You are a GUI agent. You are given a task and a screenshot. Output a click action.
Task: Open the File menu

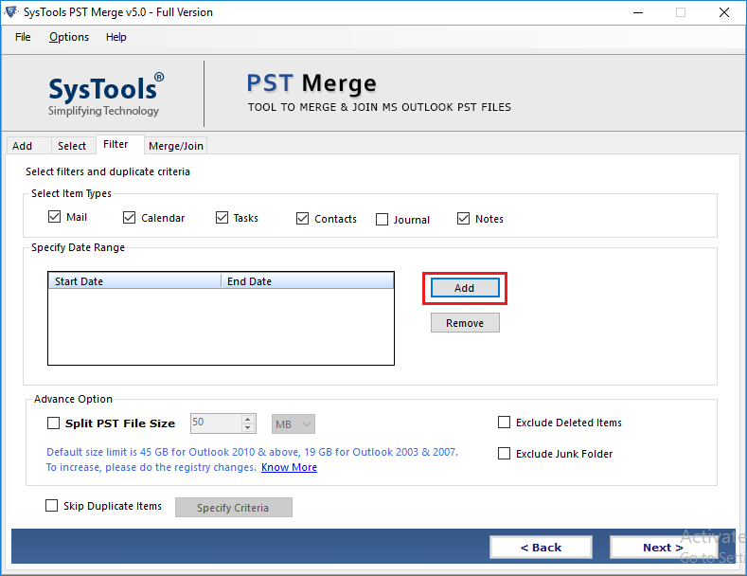pyautogui.click(x=23, y=37)
